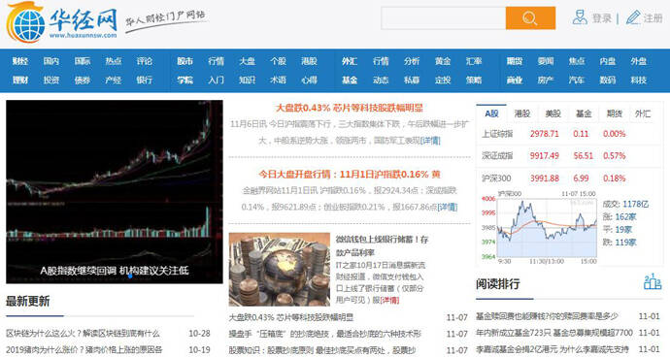Open the 学院 navigation item

(185, 80)
